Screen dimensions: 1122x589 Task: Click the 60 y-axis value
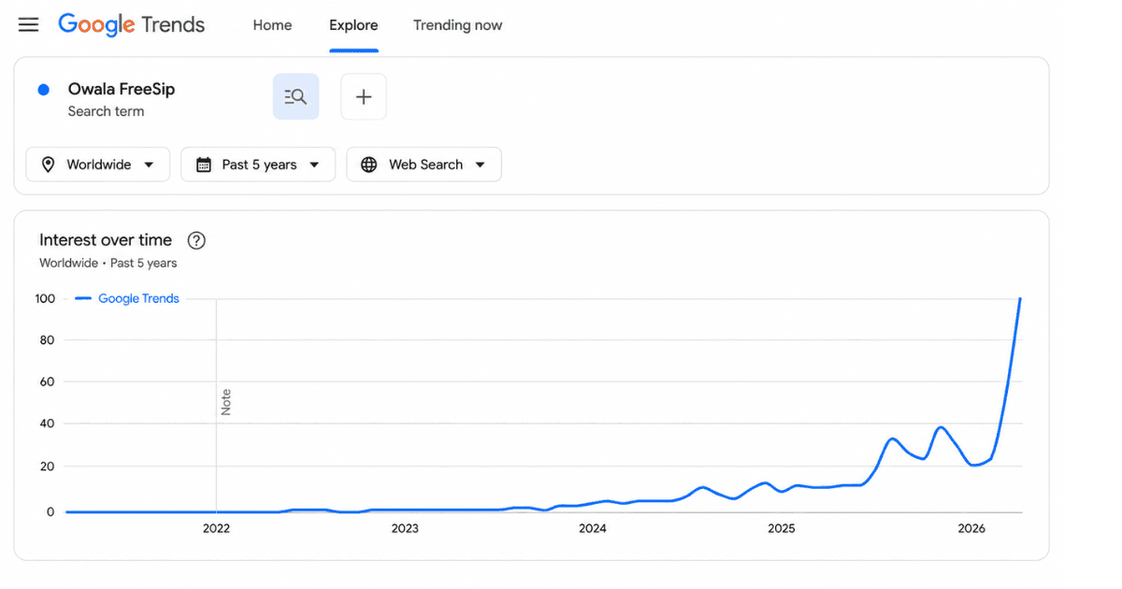coord(49,381)
